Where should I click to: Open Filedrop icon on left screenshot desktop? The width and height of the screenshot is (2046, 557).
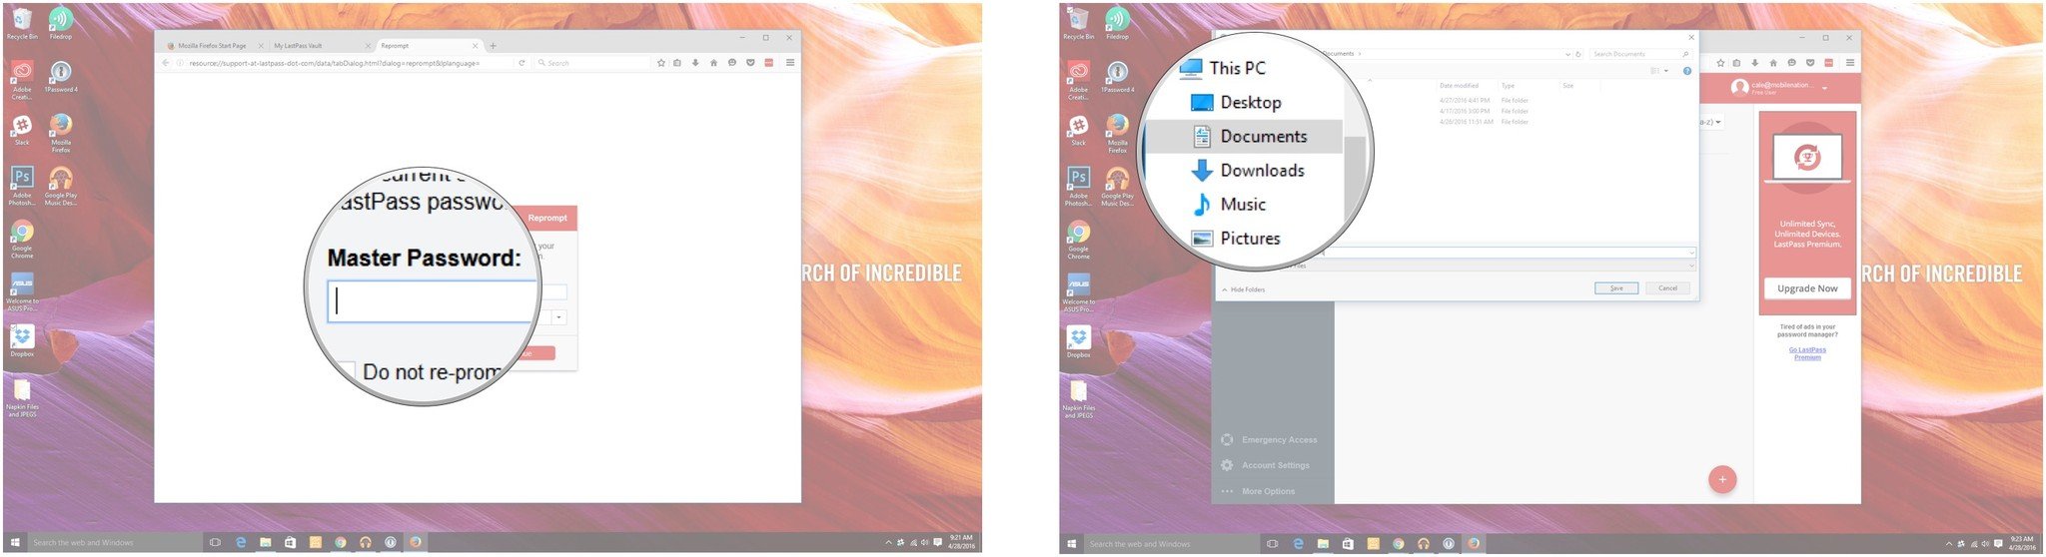[x=61, y=24]
